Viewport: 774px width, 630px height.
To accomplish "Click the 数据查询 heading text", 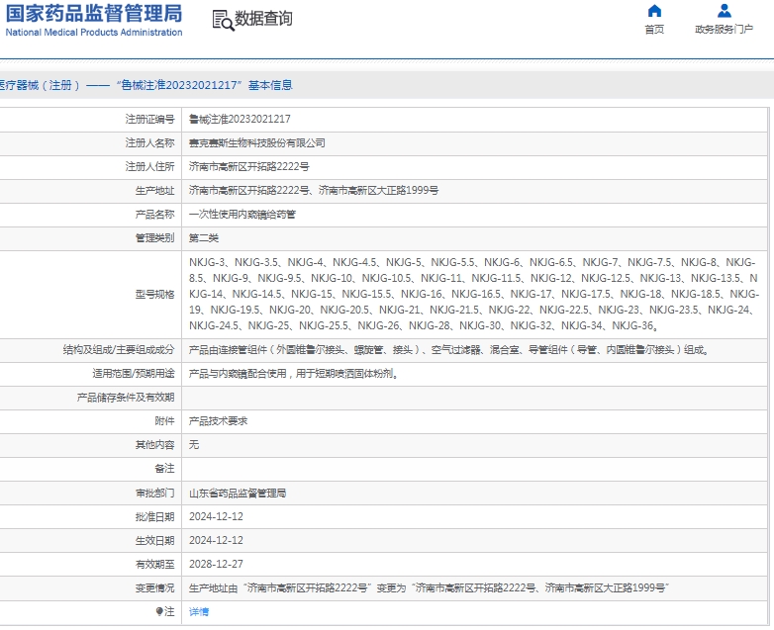I will [x=263, y=19].
